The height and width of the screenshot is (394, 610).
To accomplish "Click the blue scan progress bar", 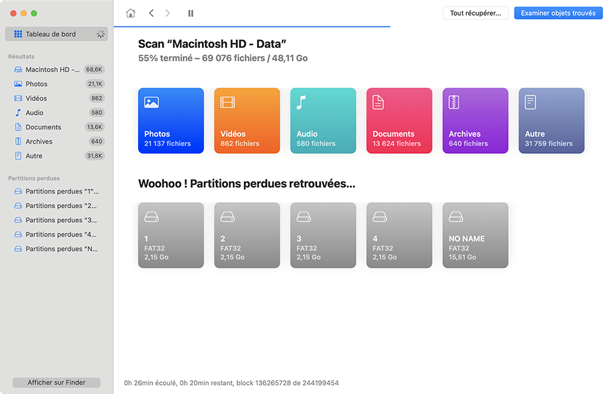I will [252, 26].
